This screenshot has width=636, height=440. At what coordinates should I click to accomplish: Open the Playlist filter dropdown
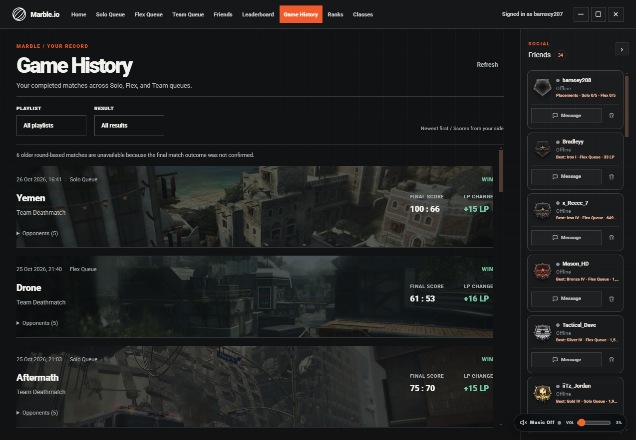(x=51, y=126)
